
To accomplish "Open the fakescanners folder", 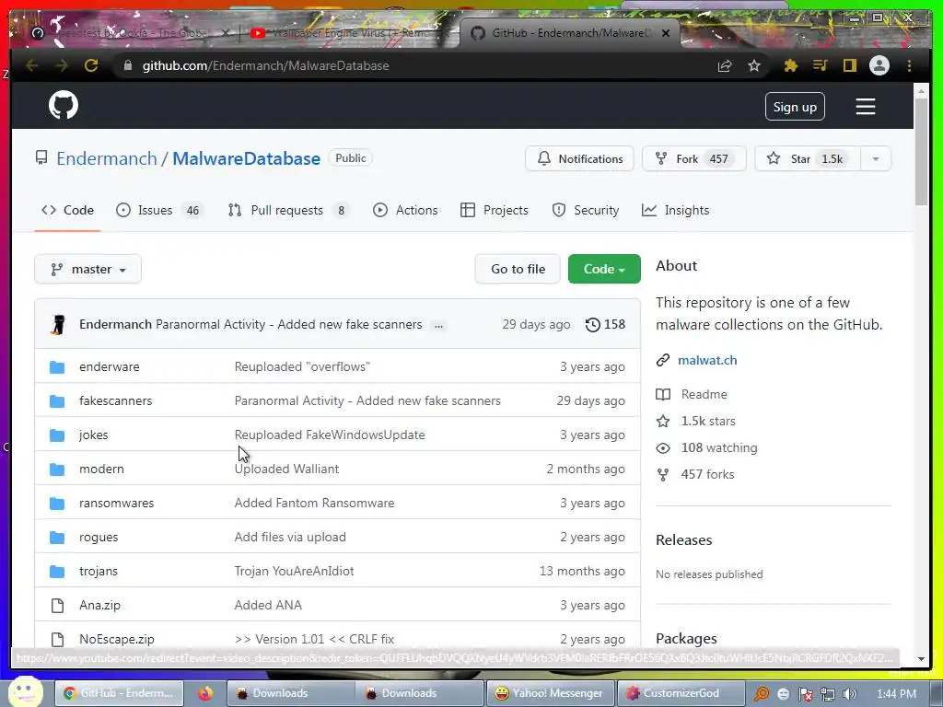I will pos(115,401).
